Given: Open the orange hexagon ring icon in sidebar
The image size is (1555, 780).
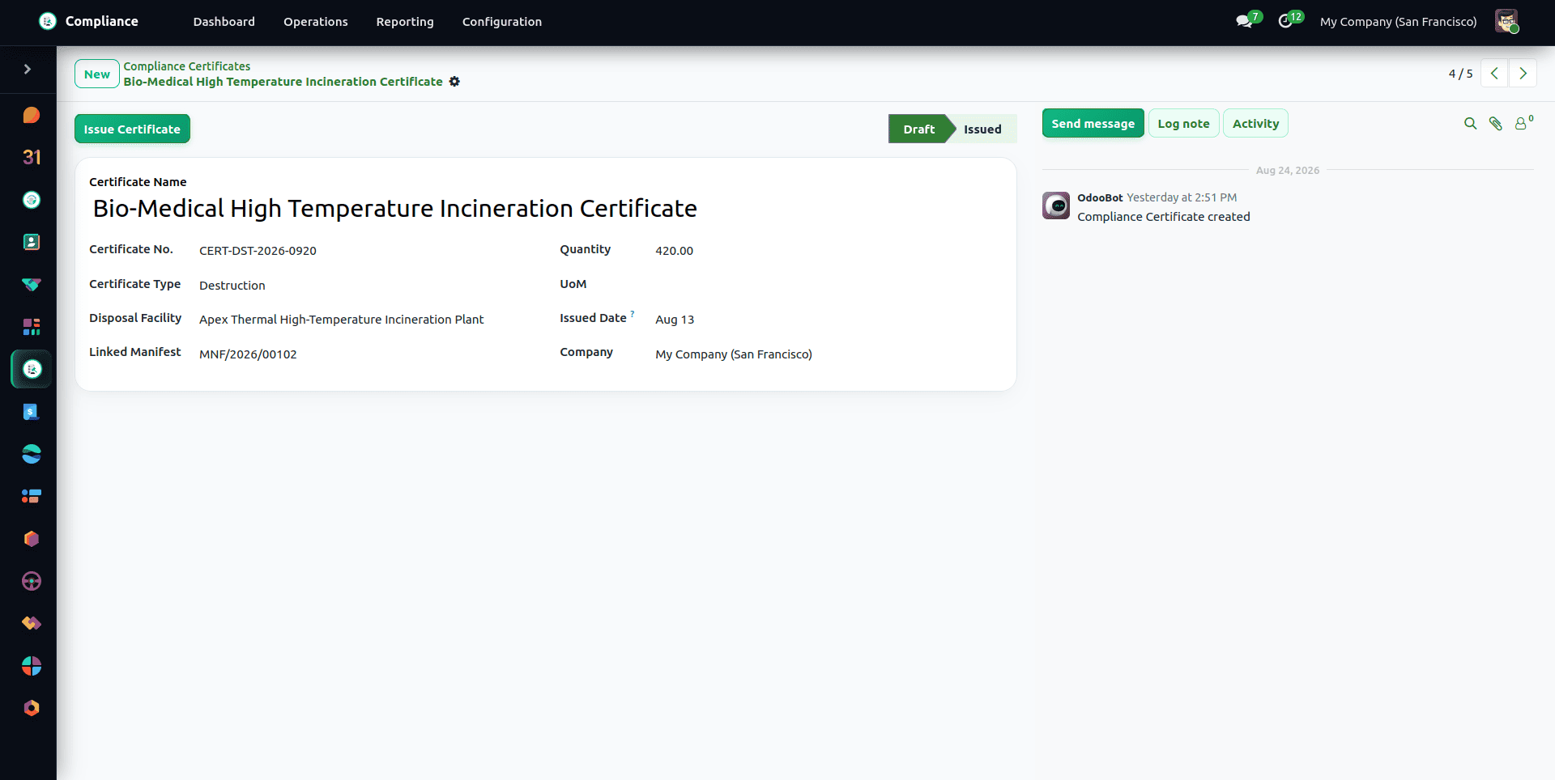Looking at the screenshot, I should 32,708.
